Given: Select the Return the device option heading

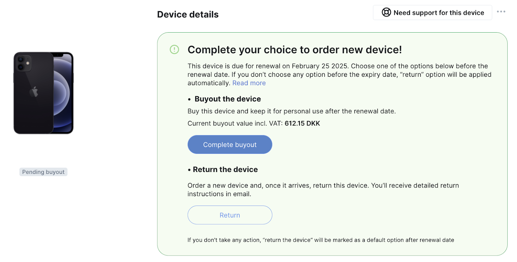Looking at the screenshot, I should pos(225,169).
